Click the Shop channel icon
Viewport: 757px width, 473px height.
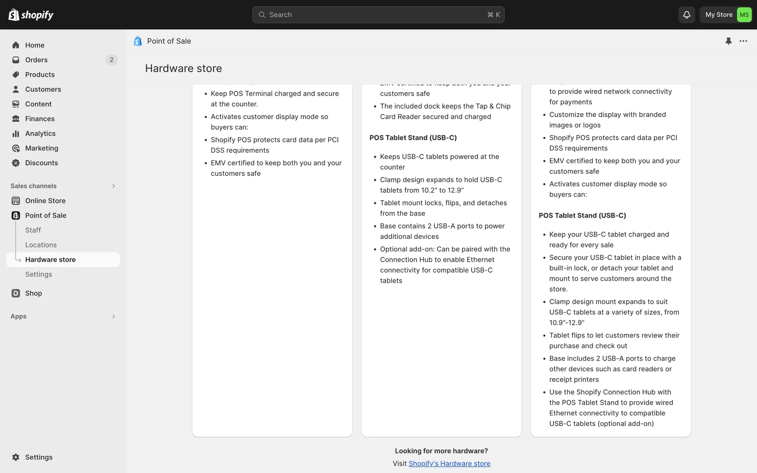point(16,293)
